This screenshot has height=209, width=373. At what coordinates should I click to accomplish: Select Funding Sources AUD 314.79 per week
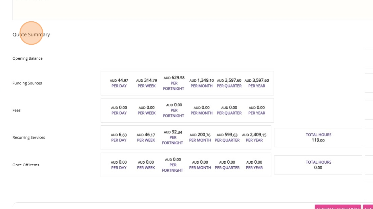pyautogui.click(x=147, y=83)
